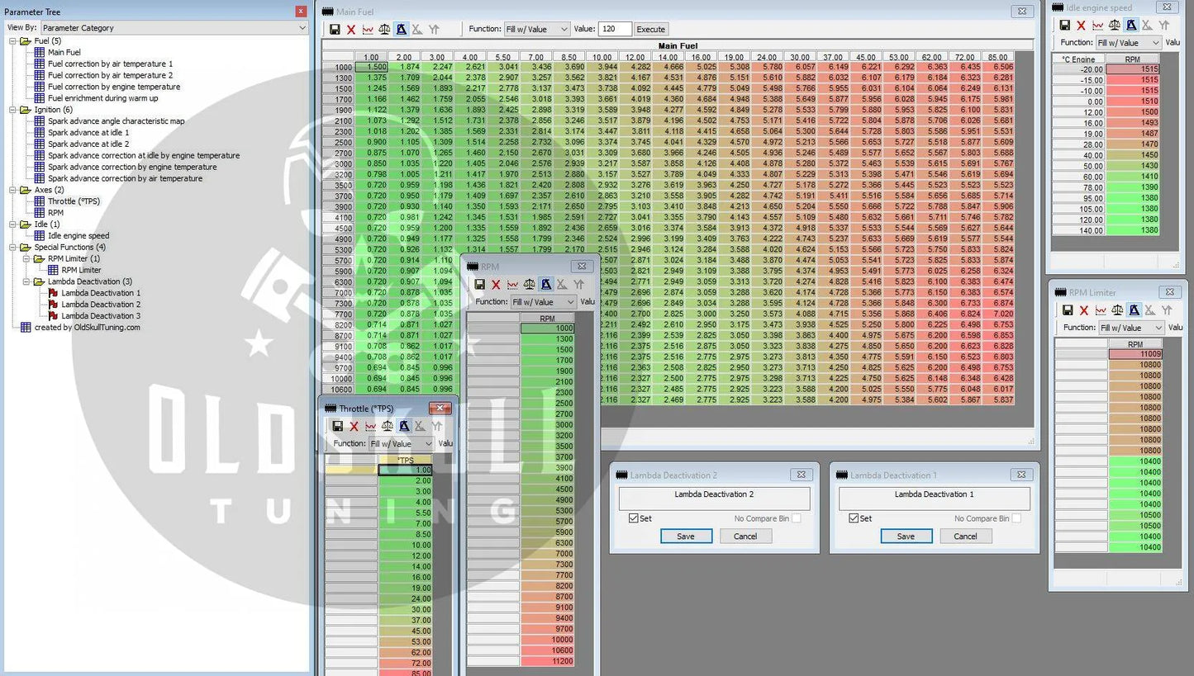1194x676 pixels.
Task: Click save icon in Main Fuel toolbar
Action: click(x=335, y=30)
